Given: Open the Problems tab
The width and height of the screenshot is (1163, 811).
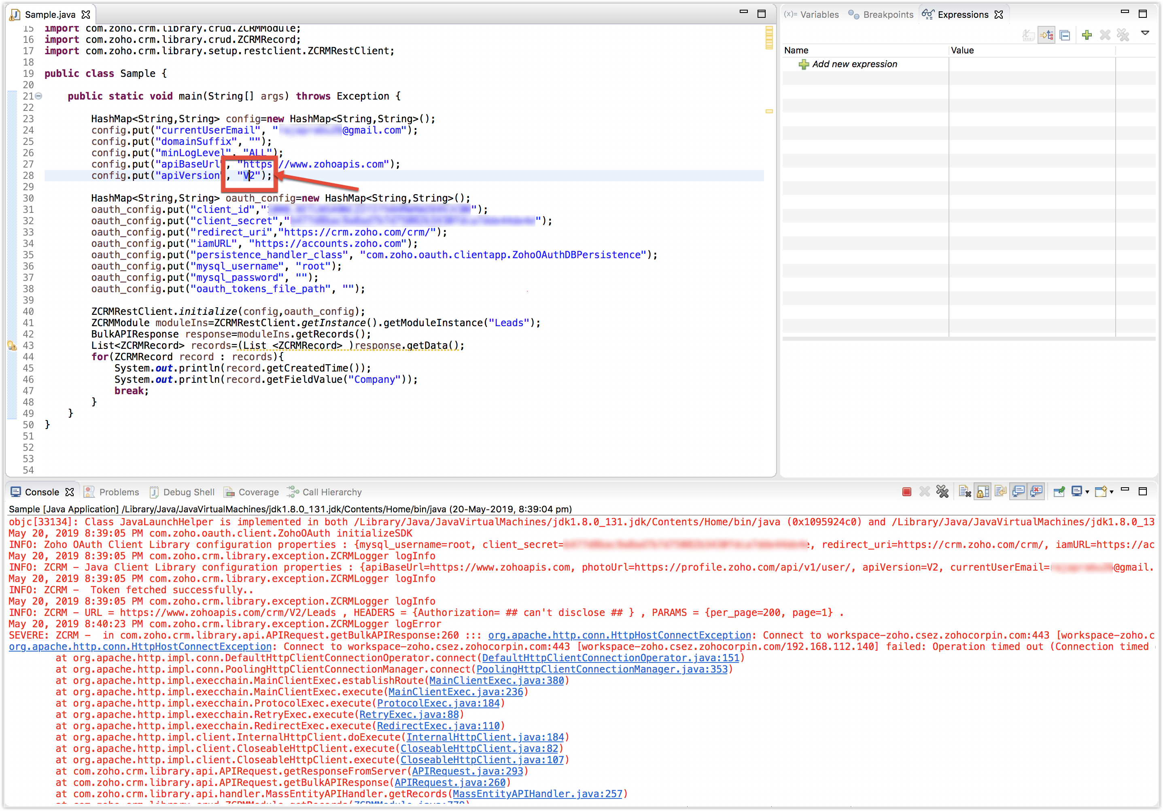Looking at the screenshot, I should (111, 492).
